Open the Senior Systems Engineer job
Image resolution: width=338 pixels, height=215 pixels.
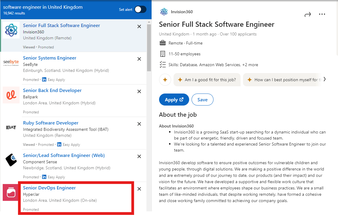point(50,58)
